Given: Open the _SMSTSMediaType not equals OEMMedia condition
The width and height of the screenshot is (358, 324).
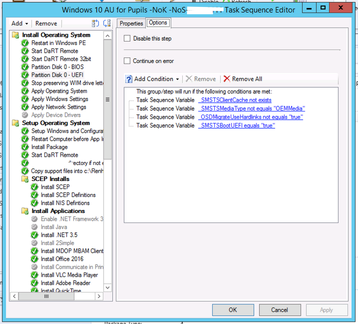Looking at the screenshot, I should (252, 108).
